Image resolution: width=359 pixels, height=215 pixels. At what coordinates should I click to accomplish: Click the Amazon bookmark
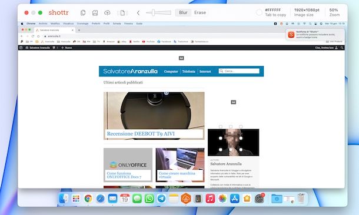pyautogui.click(x=109, y=42)
